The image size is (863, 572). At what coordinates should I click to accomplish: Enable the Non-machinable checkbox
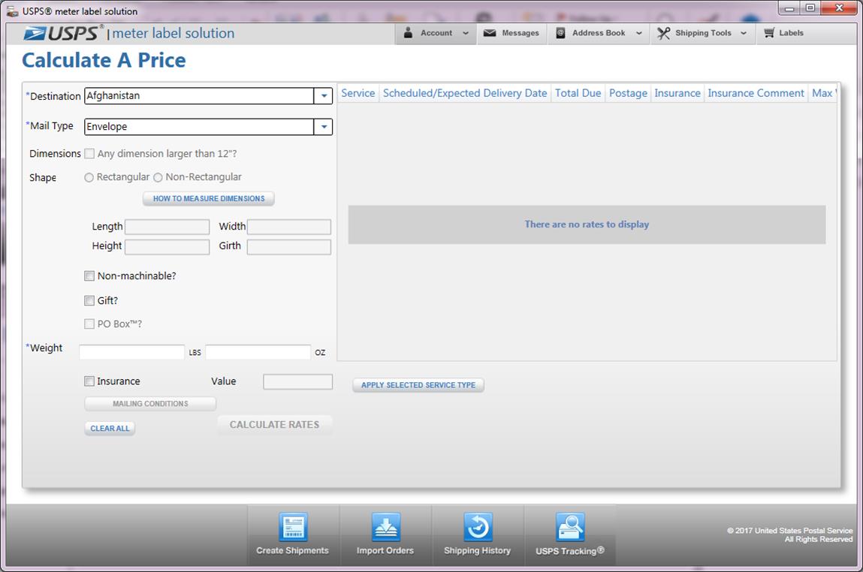click(89, 275)
